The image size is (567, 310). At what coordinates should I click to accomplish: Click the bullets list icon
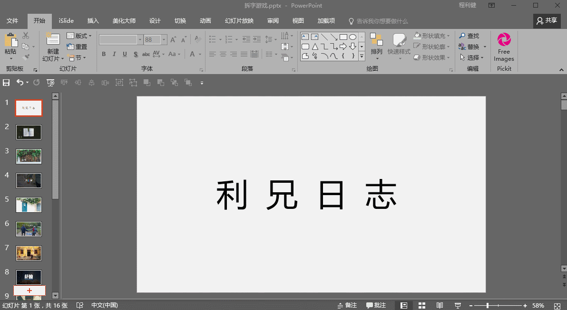(212, 39)
